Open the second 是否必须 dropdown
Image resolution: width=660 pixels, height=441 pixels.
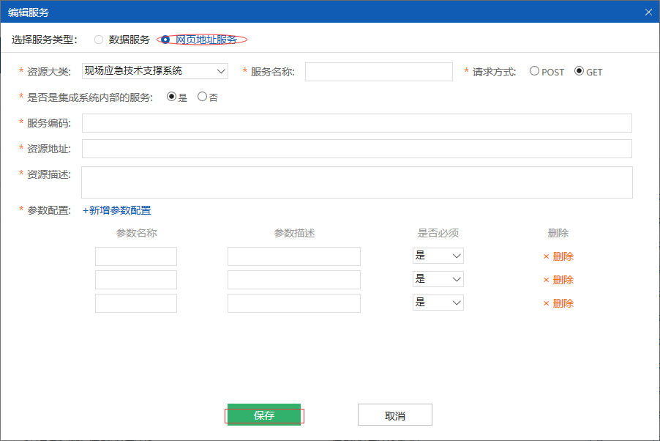438,279
